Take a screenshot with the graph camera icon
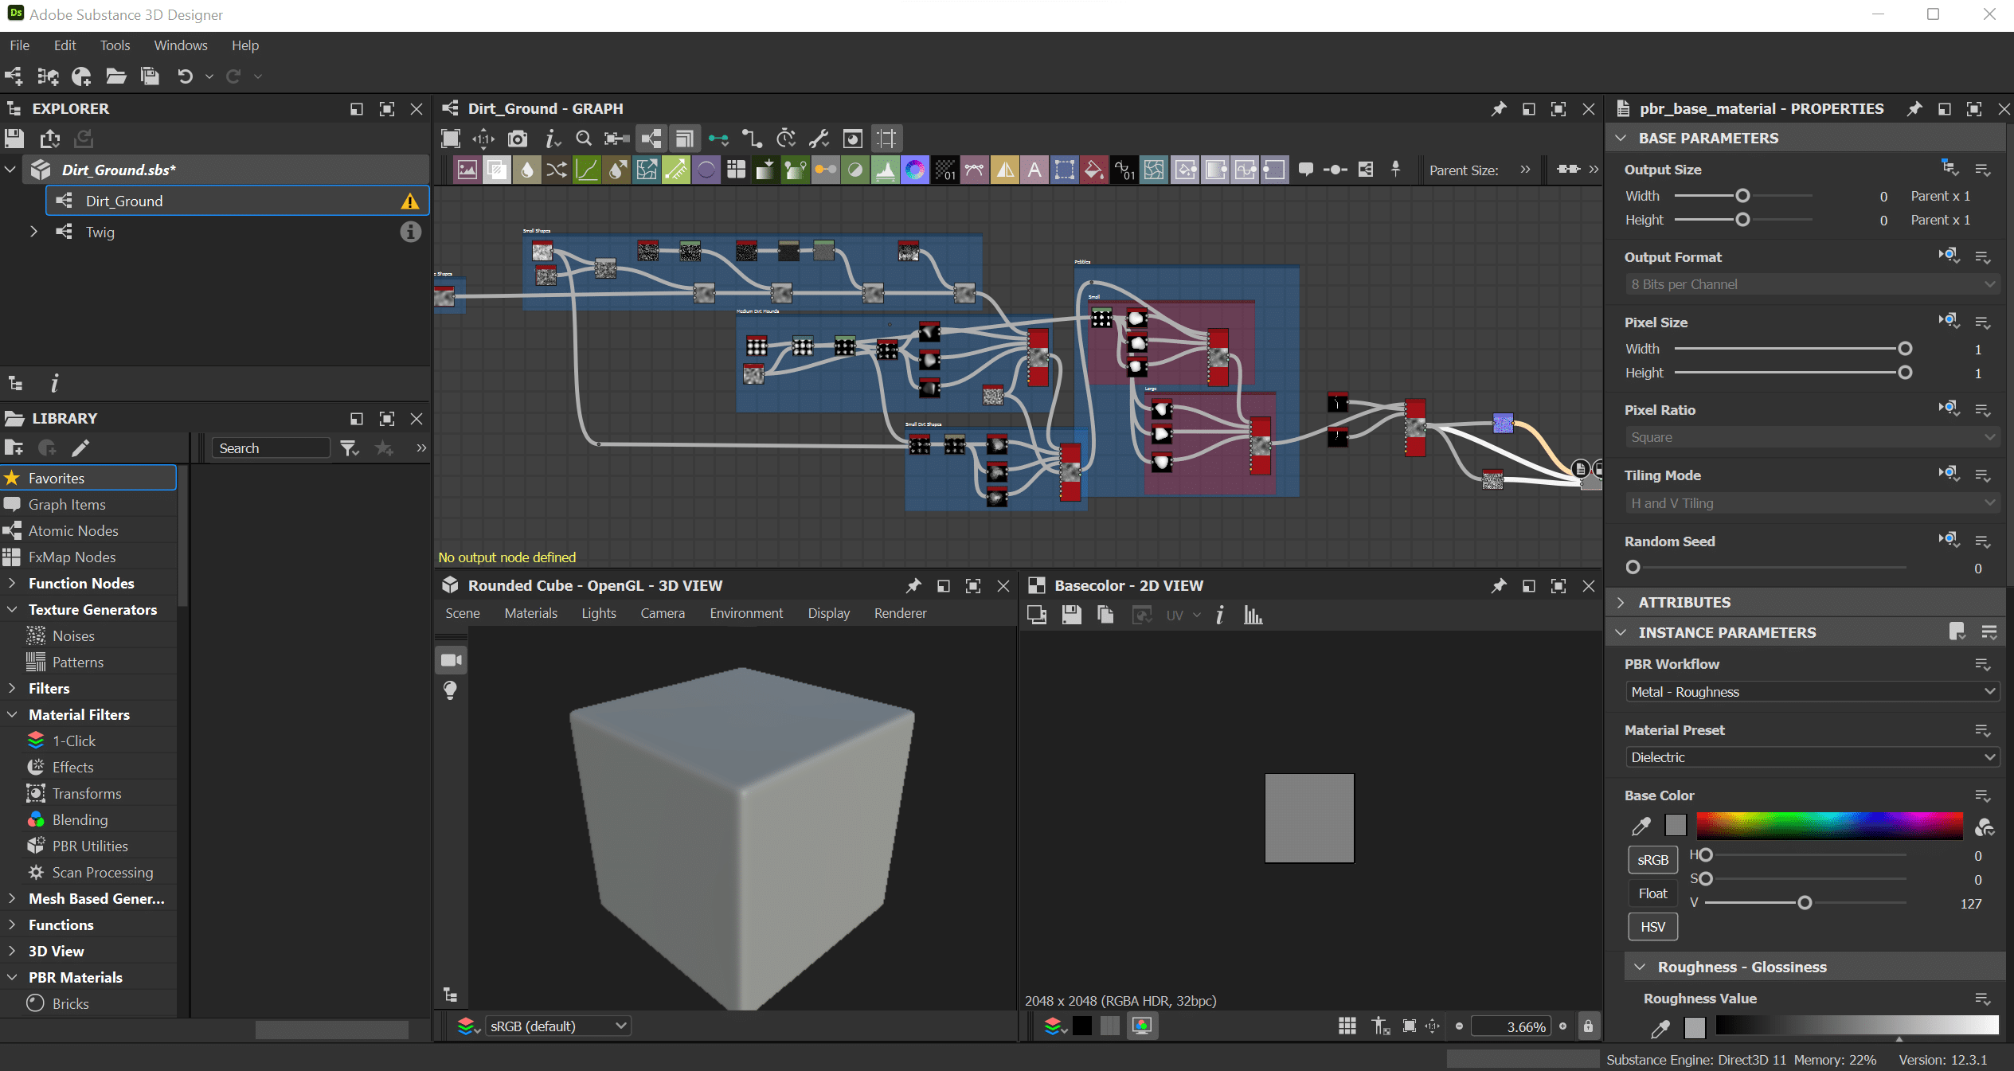Image resolution: width=2014 pixels, height=1071 pixels. click(x=518, y=138)
